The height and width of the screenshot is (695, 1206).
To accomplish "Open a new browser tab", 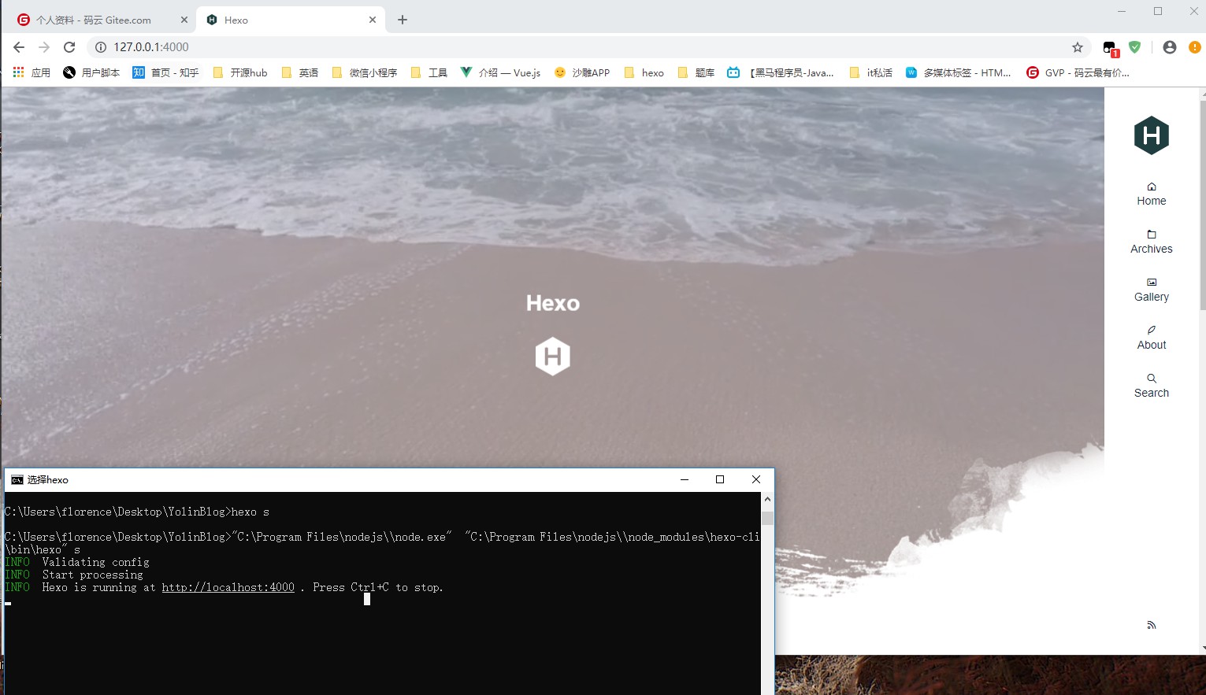I will coord(403,20).
